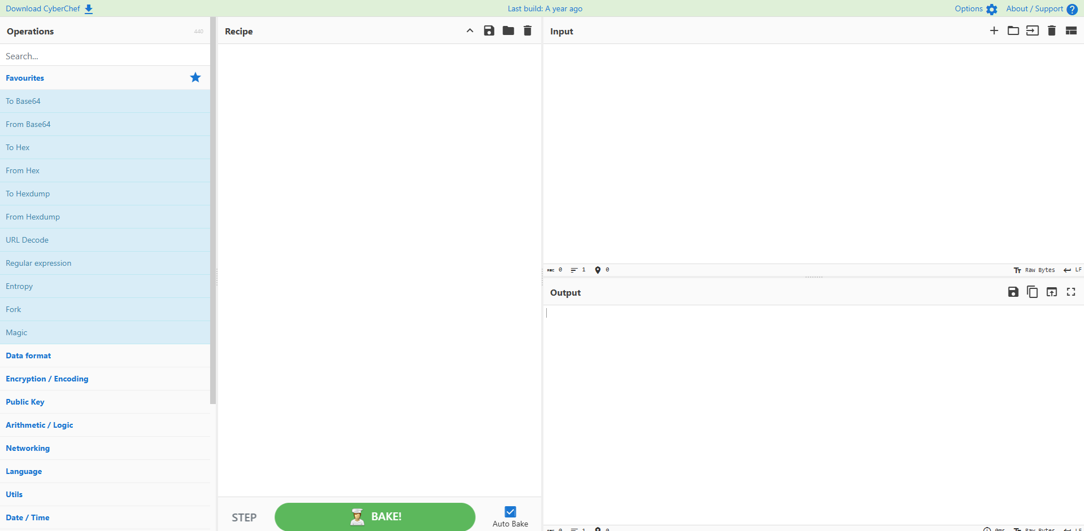Image resolution: width=1084 pixels, height=531 pixels.
Task: Collapse the Recipe panel with the chevron
Action: click(x=469, y=30)
